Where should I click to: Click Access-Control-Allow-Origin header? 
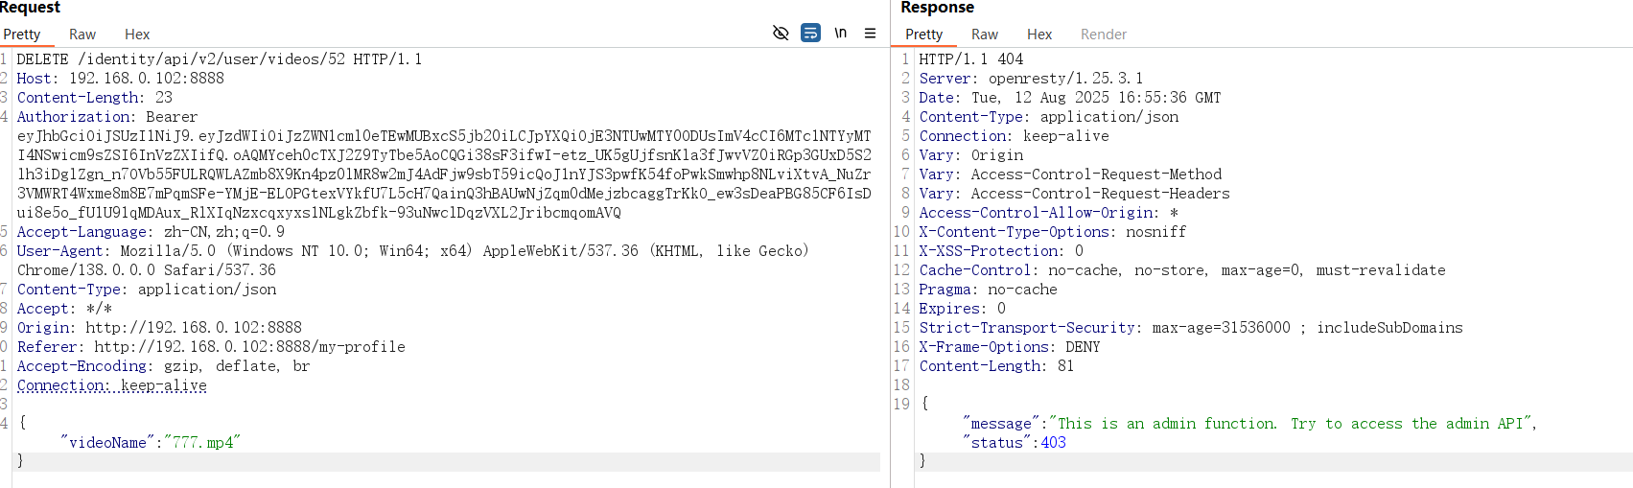point(1049,213)
